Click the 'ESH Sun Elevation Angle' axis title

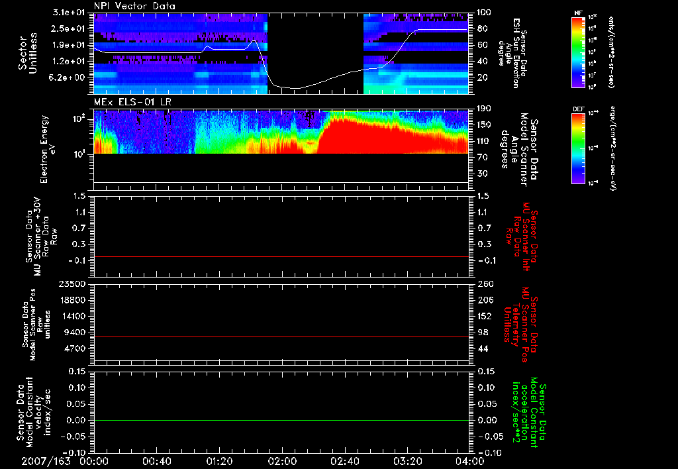coord(513,53)
